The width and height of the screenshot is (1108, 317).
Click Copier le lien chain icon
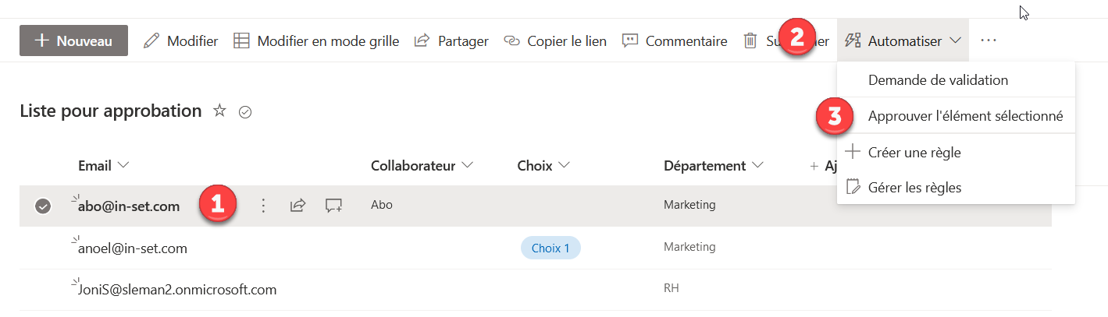point(511,41)
